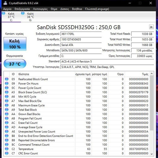Click current value 63 in Temperature row
The image size is (158, 158).
(89, 149)
